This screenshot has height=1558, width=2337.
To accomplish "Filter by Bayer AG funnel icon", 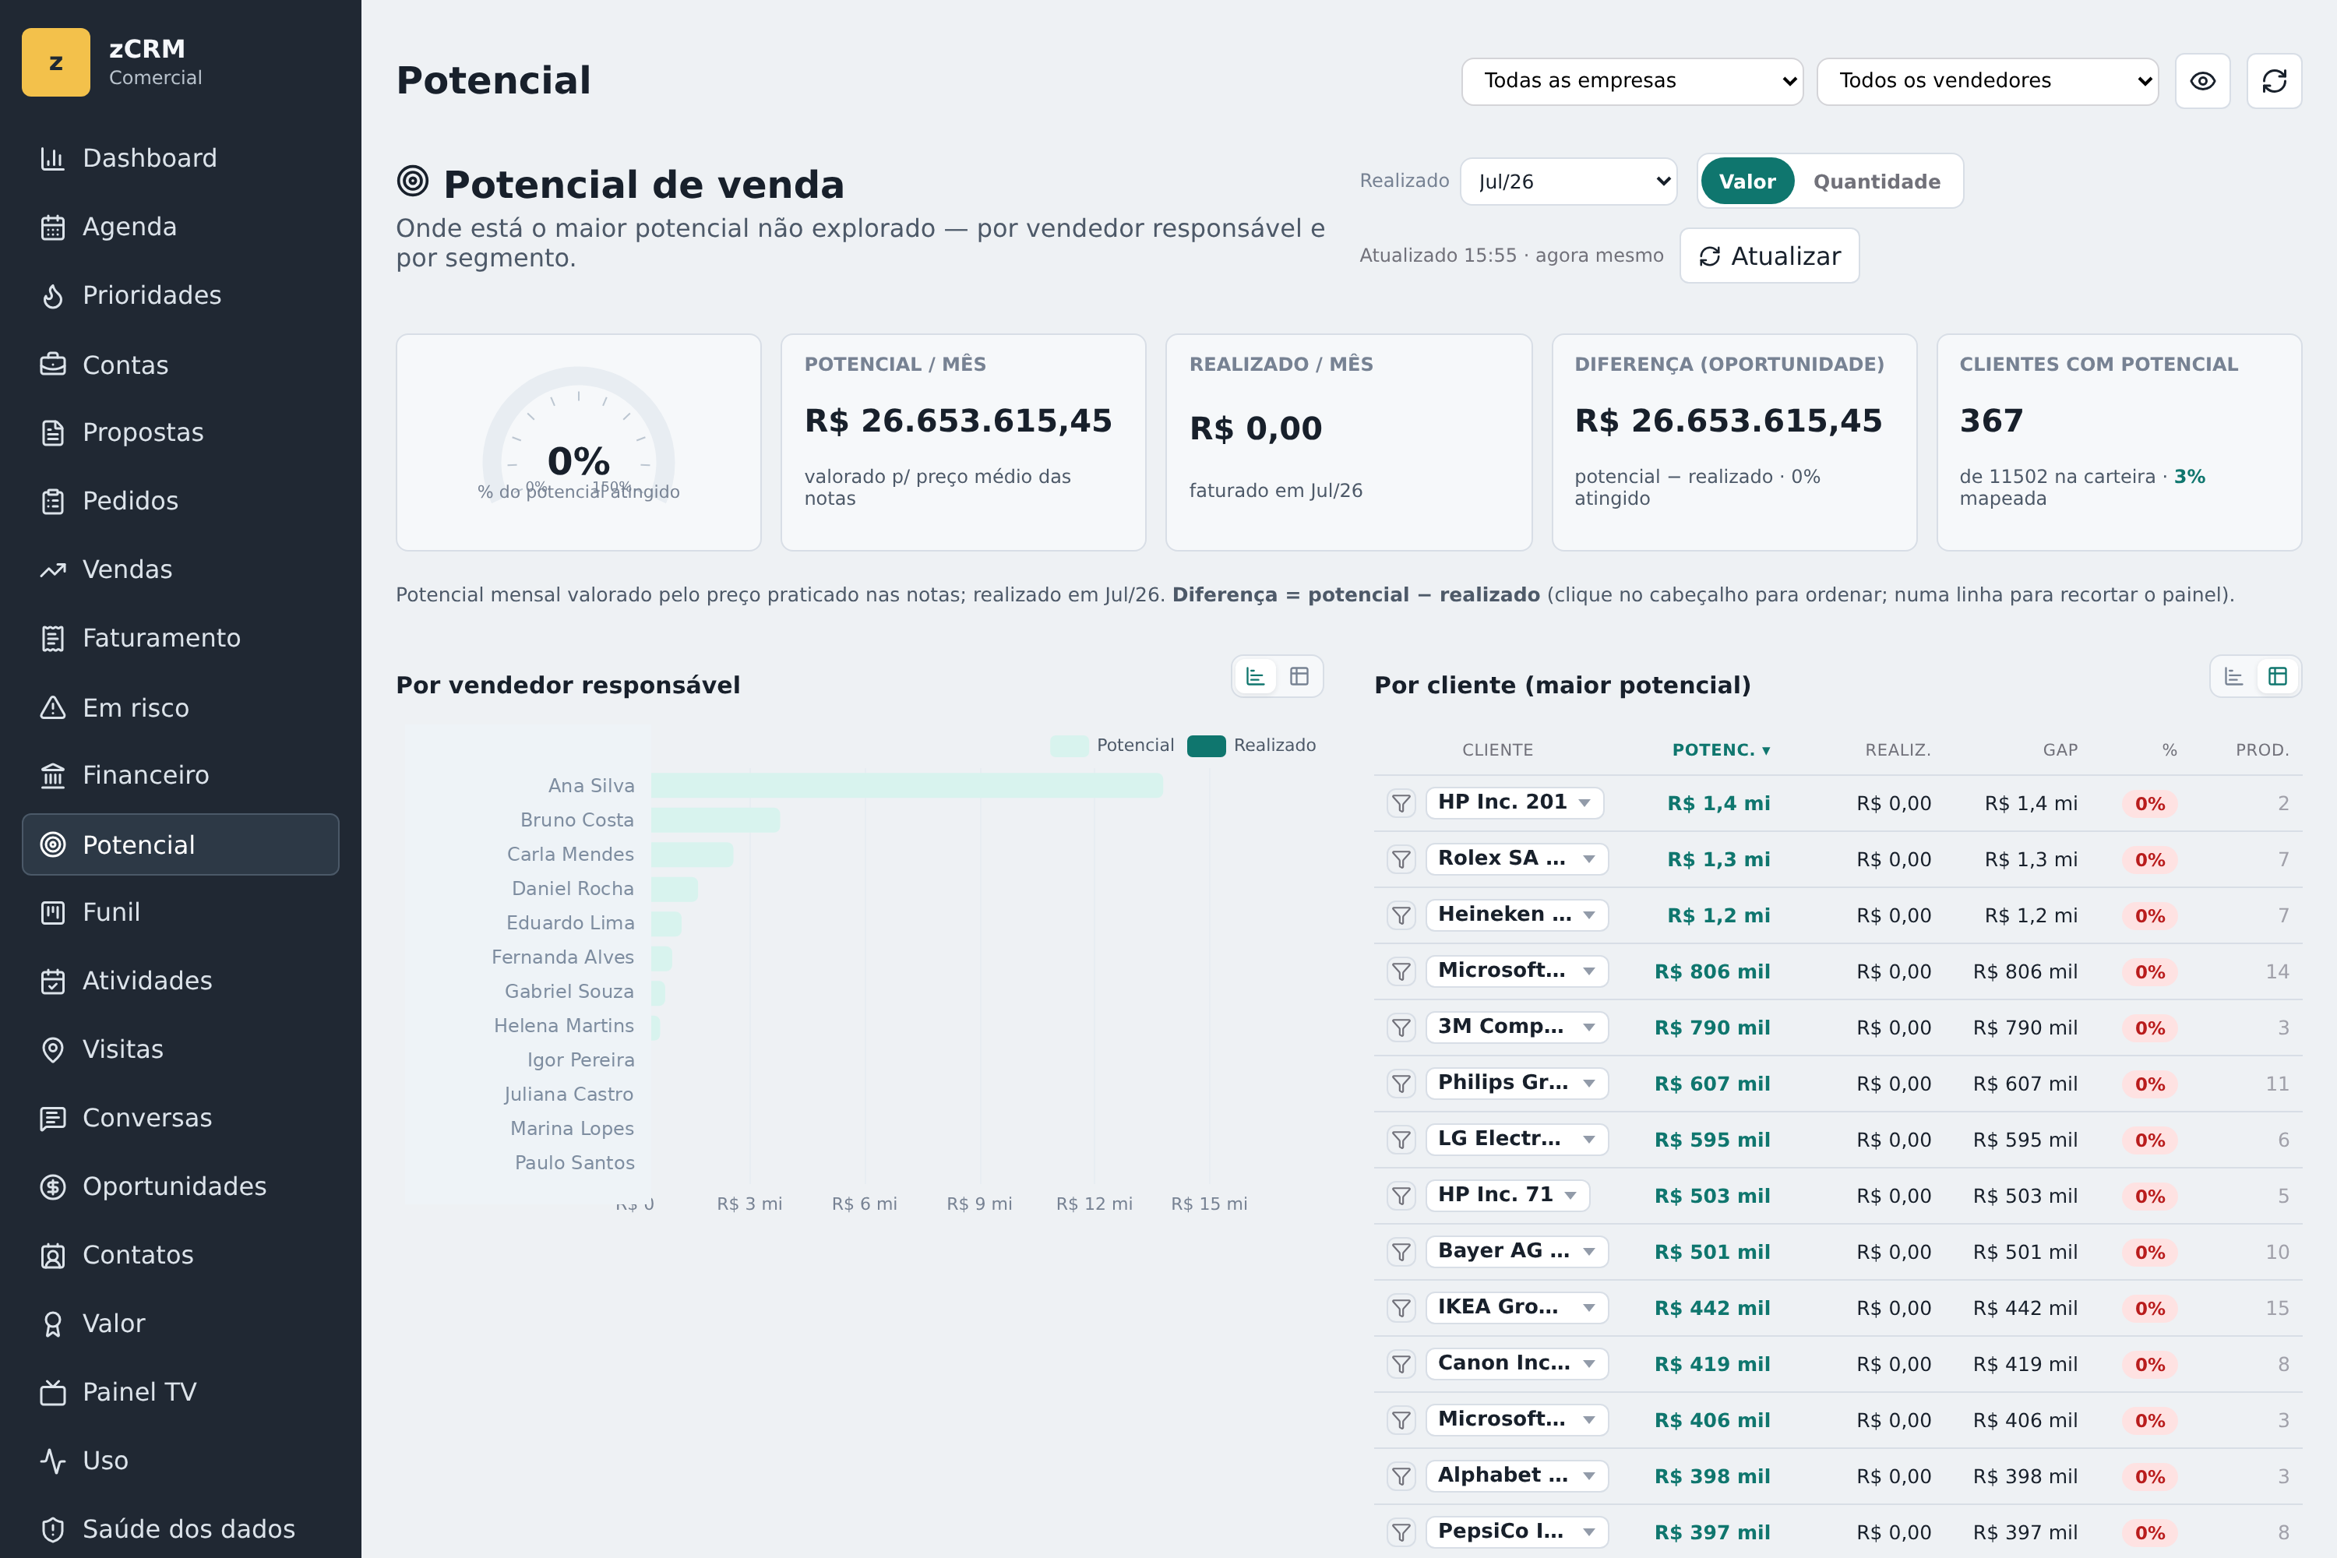I will [x=1401, y=1252].
